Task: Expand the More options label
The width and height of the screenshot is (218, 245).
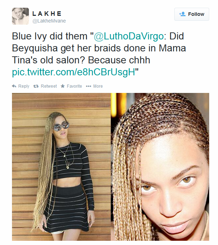Action: (x=98, y=86)
